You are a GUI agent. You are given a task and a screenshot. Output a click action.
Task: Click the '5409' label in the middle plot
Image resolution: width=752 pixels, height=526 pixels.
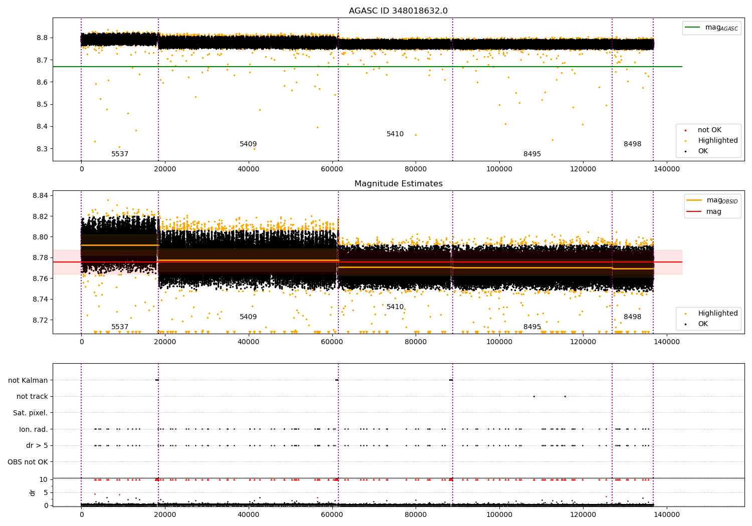click(x=248, y=317)
